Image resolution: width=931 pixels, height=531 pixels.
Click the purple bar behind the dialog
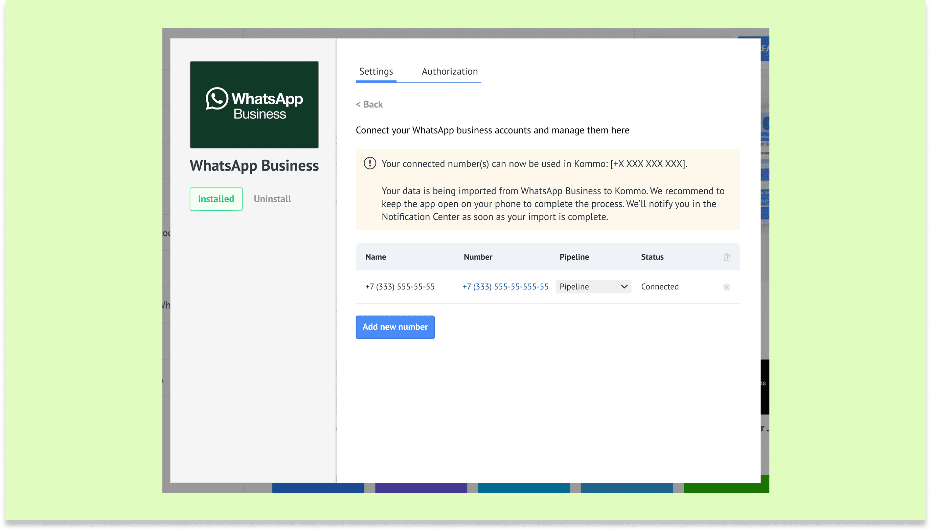[x=421, y=488]
